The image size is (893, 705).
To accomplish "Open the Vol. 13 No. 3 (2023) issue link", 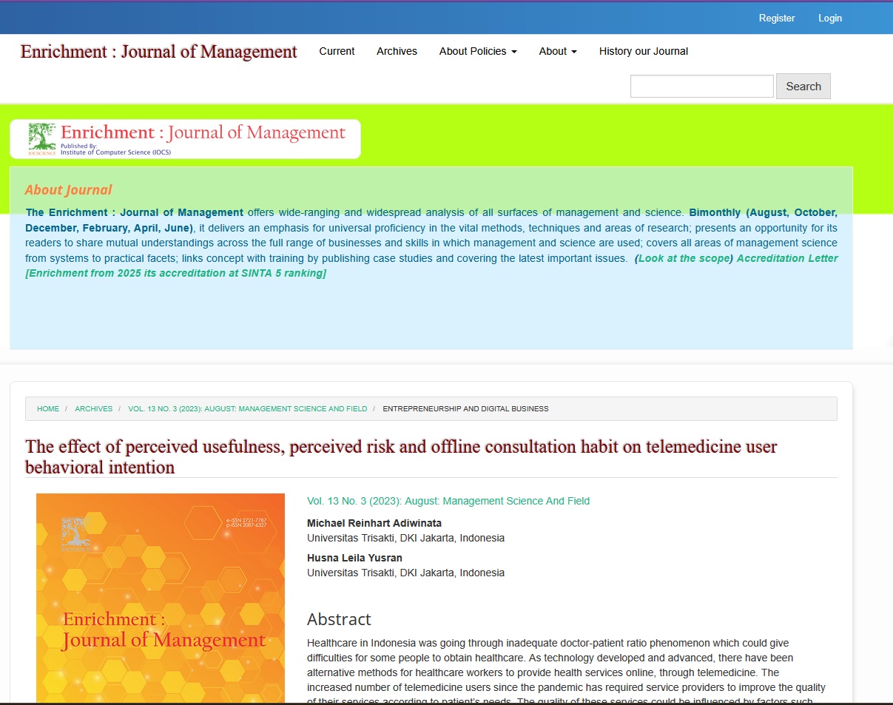I will coord(448,501).
